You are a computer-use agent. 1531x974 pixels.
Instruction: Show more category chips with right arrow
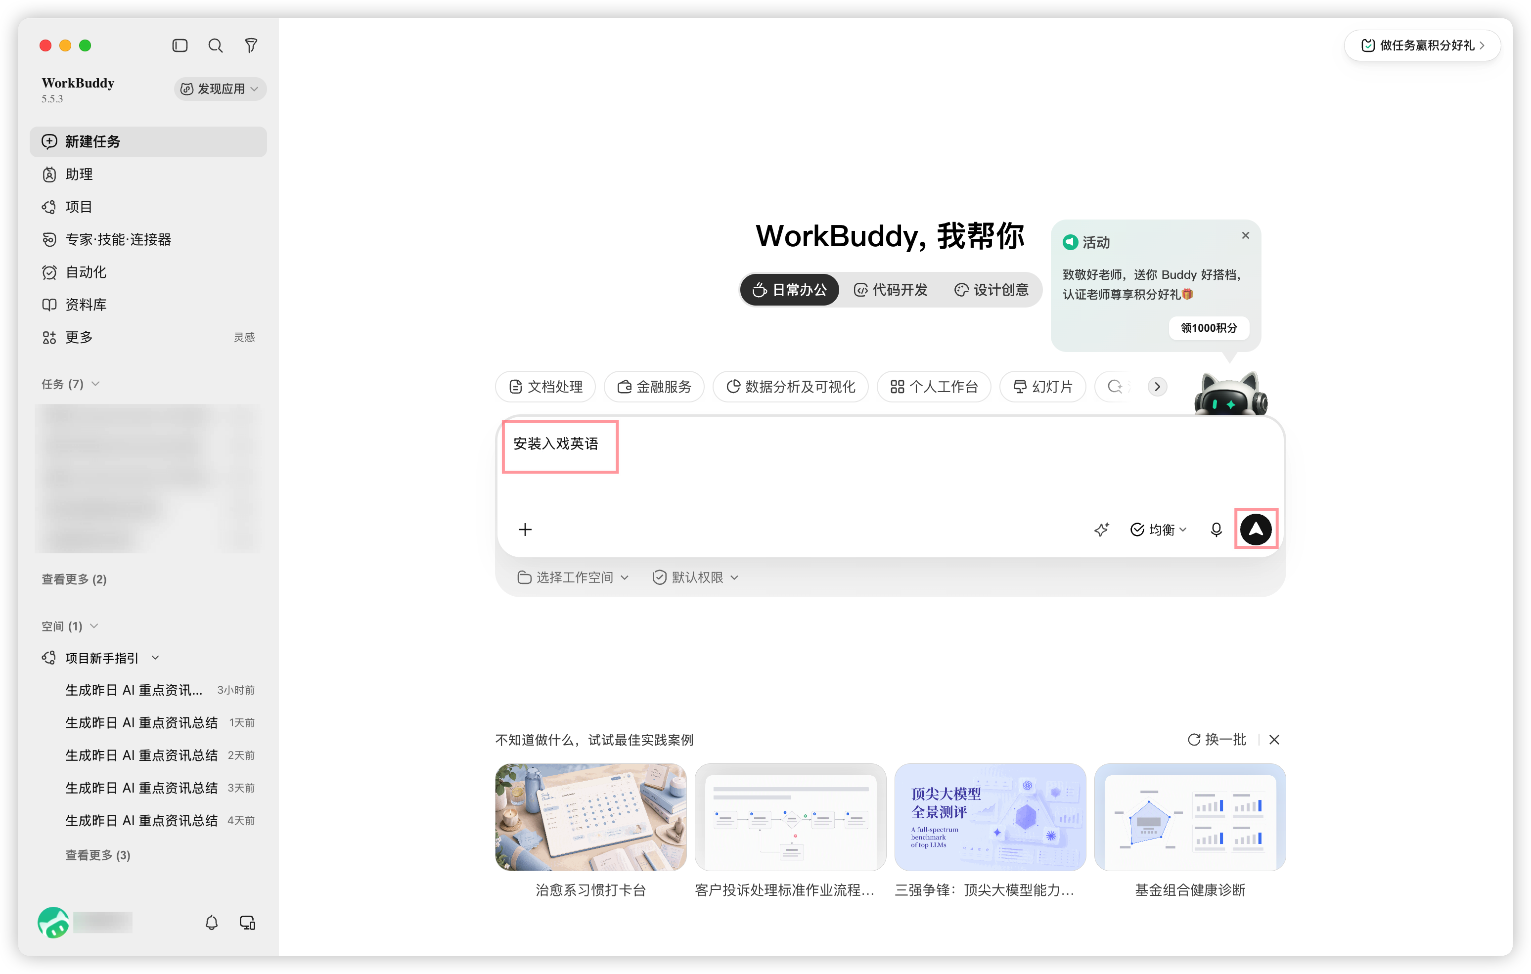(x=1157, y=387)
